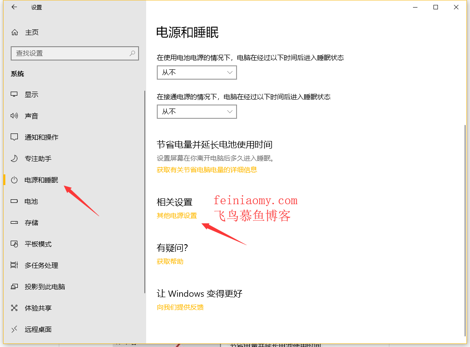Open 通知和操作 notifications settings icon
Screen dimensions: 470x347
click(x=14, y=137)
